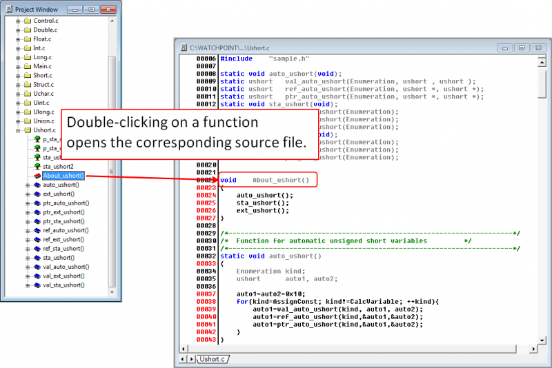Expand the Double.c tree node
Viewport: 552px width, 368px height.
[18, 30]
